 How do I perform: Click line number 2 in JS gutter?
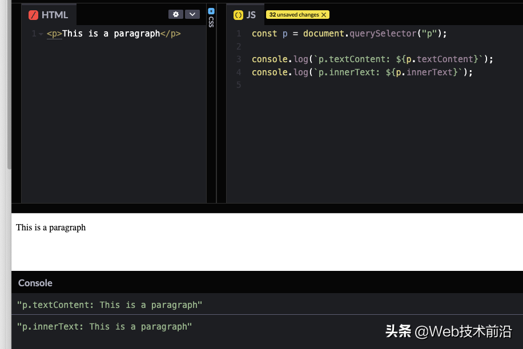(x=239, y=46)
